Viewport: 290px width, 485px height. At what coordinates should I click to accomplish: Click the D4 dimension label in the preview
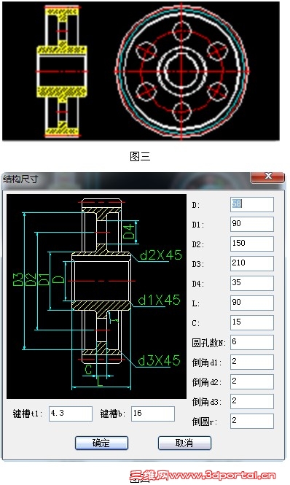[130, 232]
